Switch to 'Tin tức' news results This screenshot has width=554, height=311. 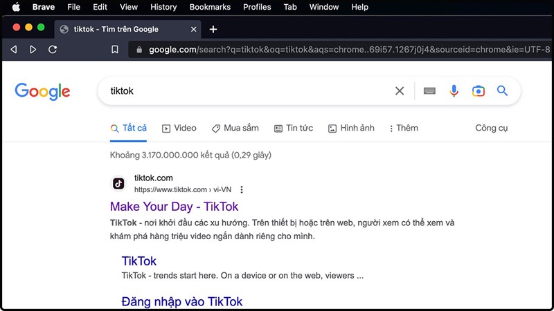[294, 128]
